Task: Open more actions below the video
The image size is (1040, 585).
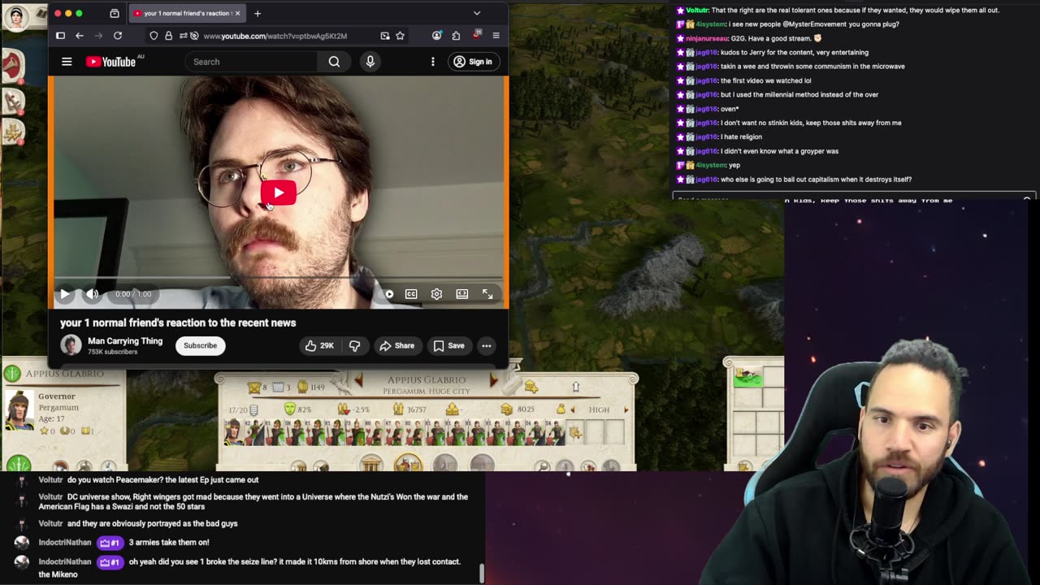Action: pyautogui.click(x=486, y=345)
